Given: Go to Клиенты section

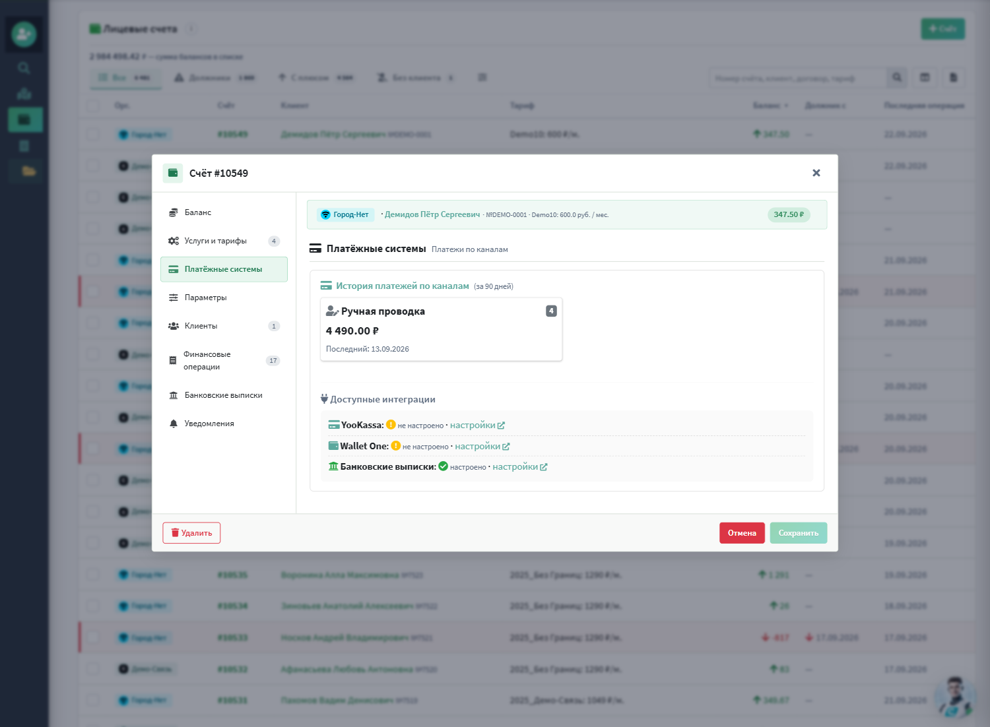Looking at the screenshot, I should point(224,326).
